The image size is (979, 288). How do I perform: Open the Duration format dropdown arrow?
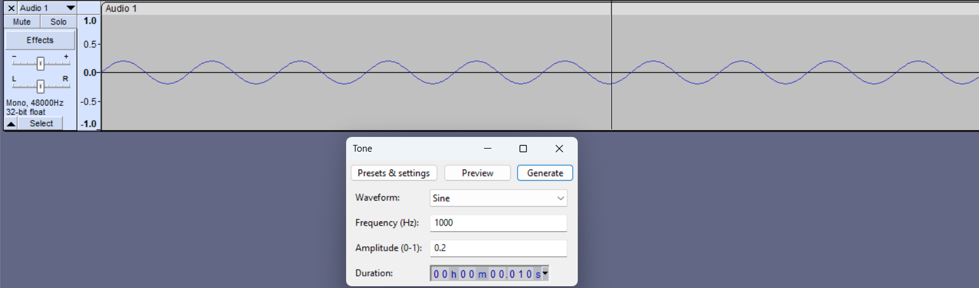[x=545, y=273]
